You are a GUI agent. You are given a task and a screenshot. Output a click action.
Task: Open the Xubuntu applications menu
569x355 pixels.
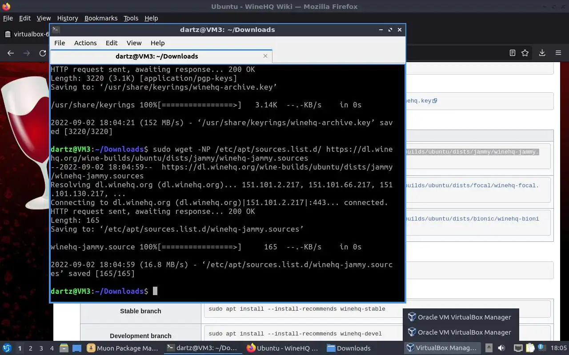pos(7,348)
